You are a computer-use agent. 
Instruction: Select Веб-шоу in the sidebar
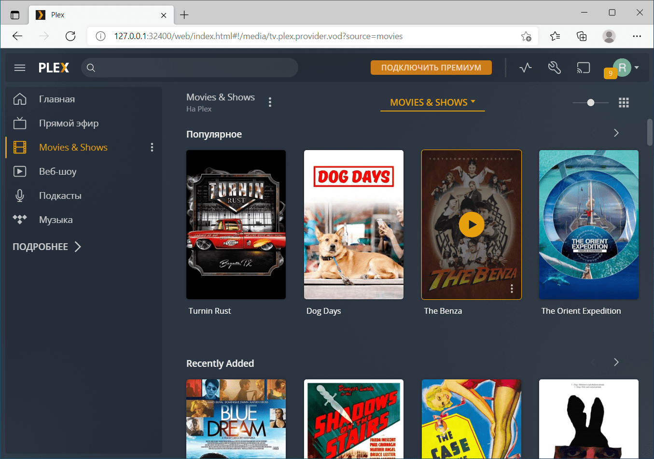click(x=58, y=171)
